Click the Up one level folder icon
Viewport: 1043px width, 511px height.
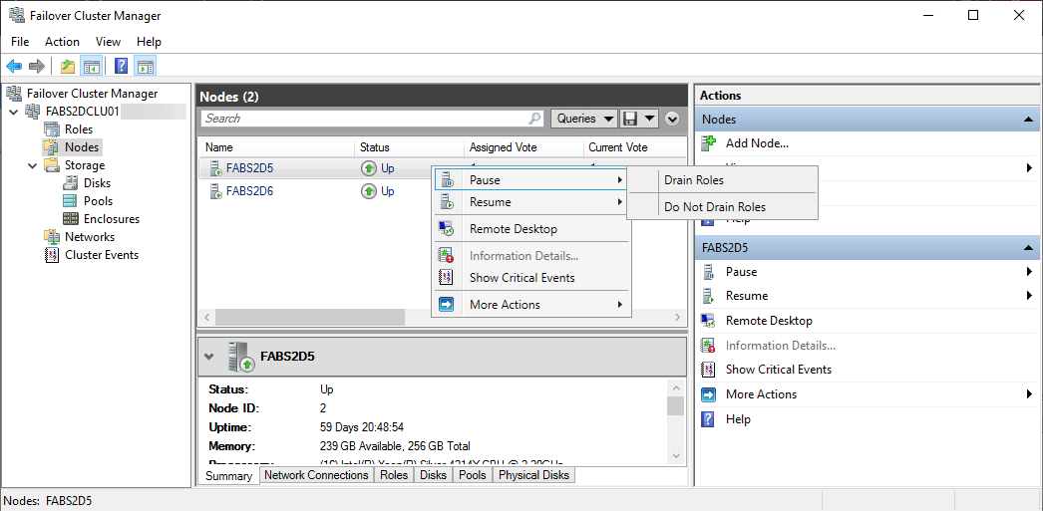click(x=67, y=66)
